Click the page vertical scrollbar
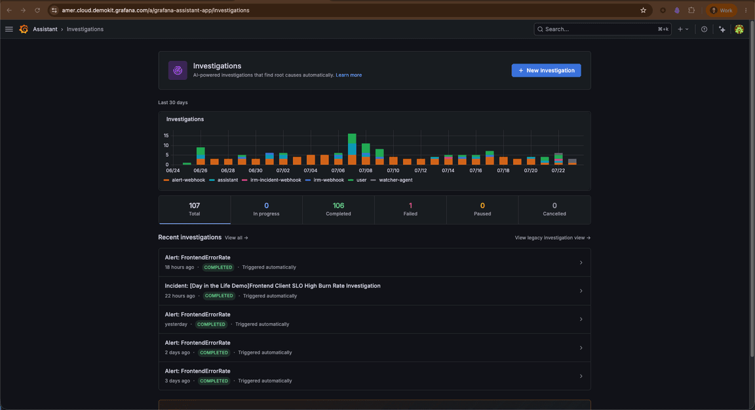755x410 pixels. [x=752, y=188]
